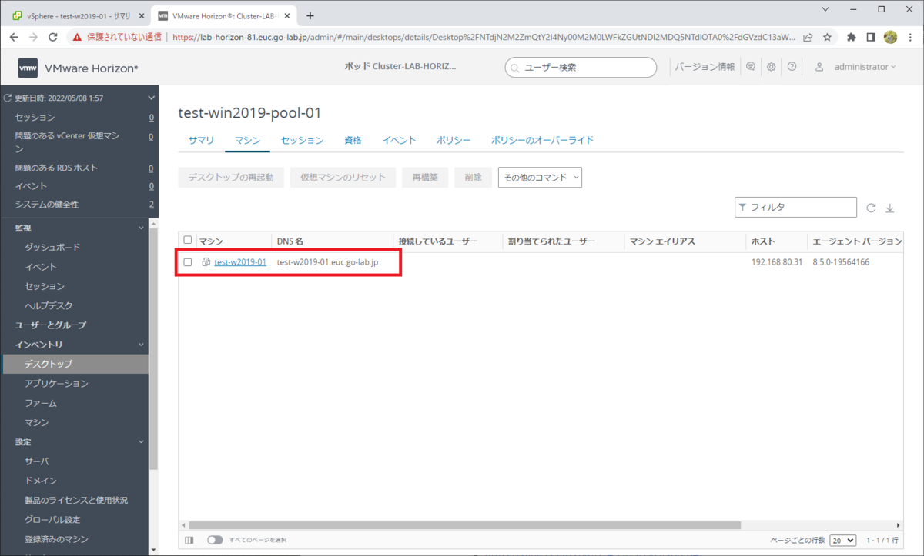The width and height of the screenshot is (924, 556).
Task: Open グローバル設定 in the sidebar
Action: click(52, 520)
